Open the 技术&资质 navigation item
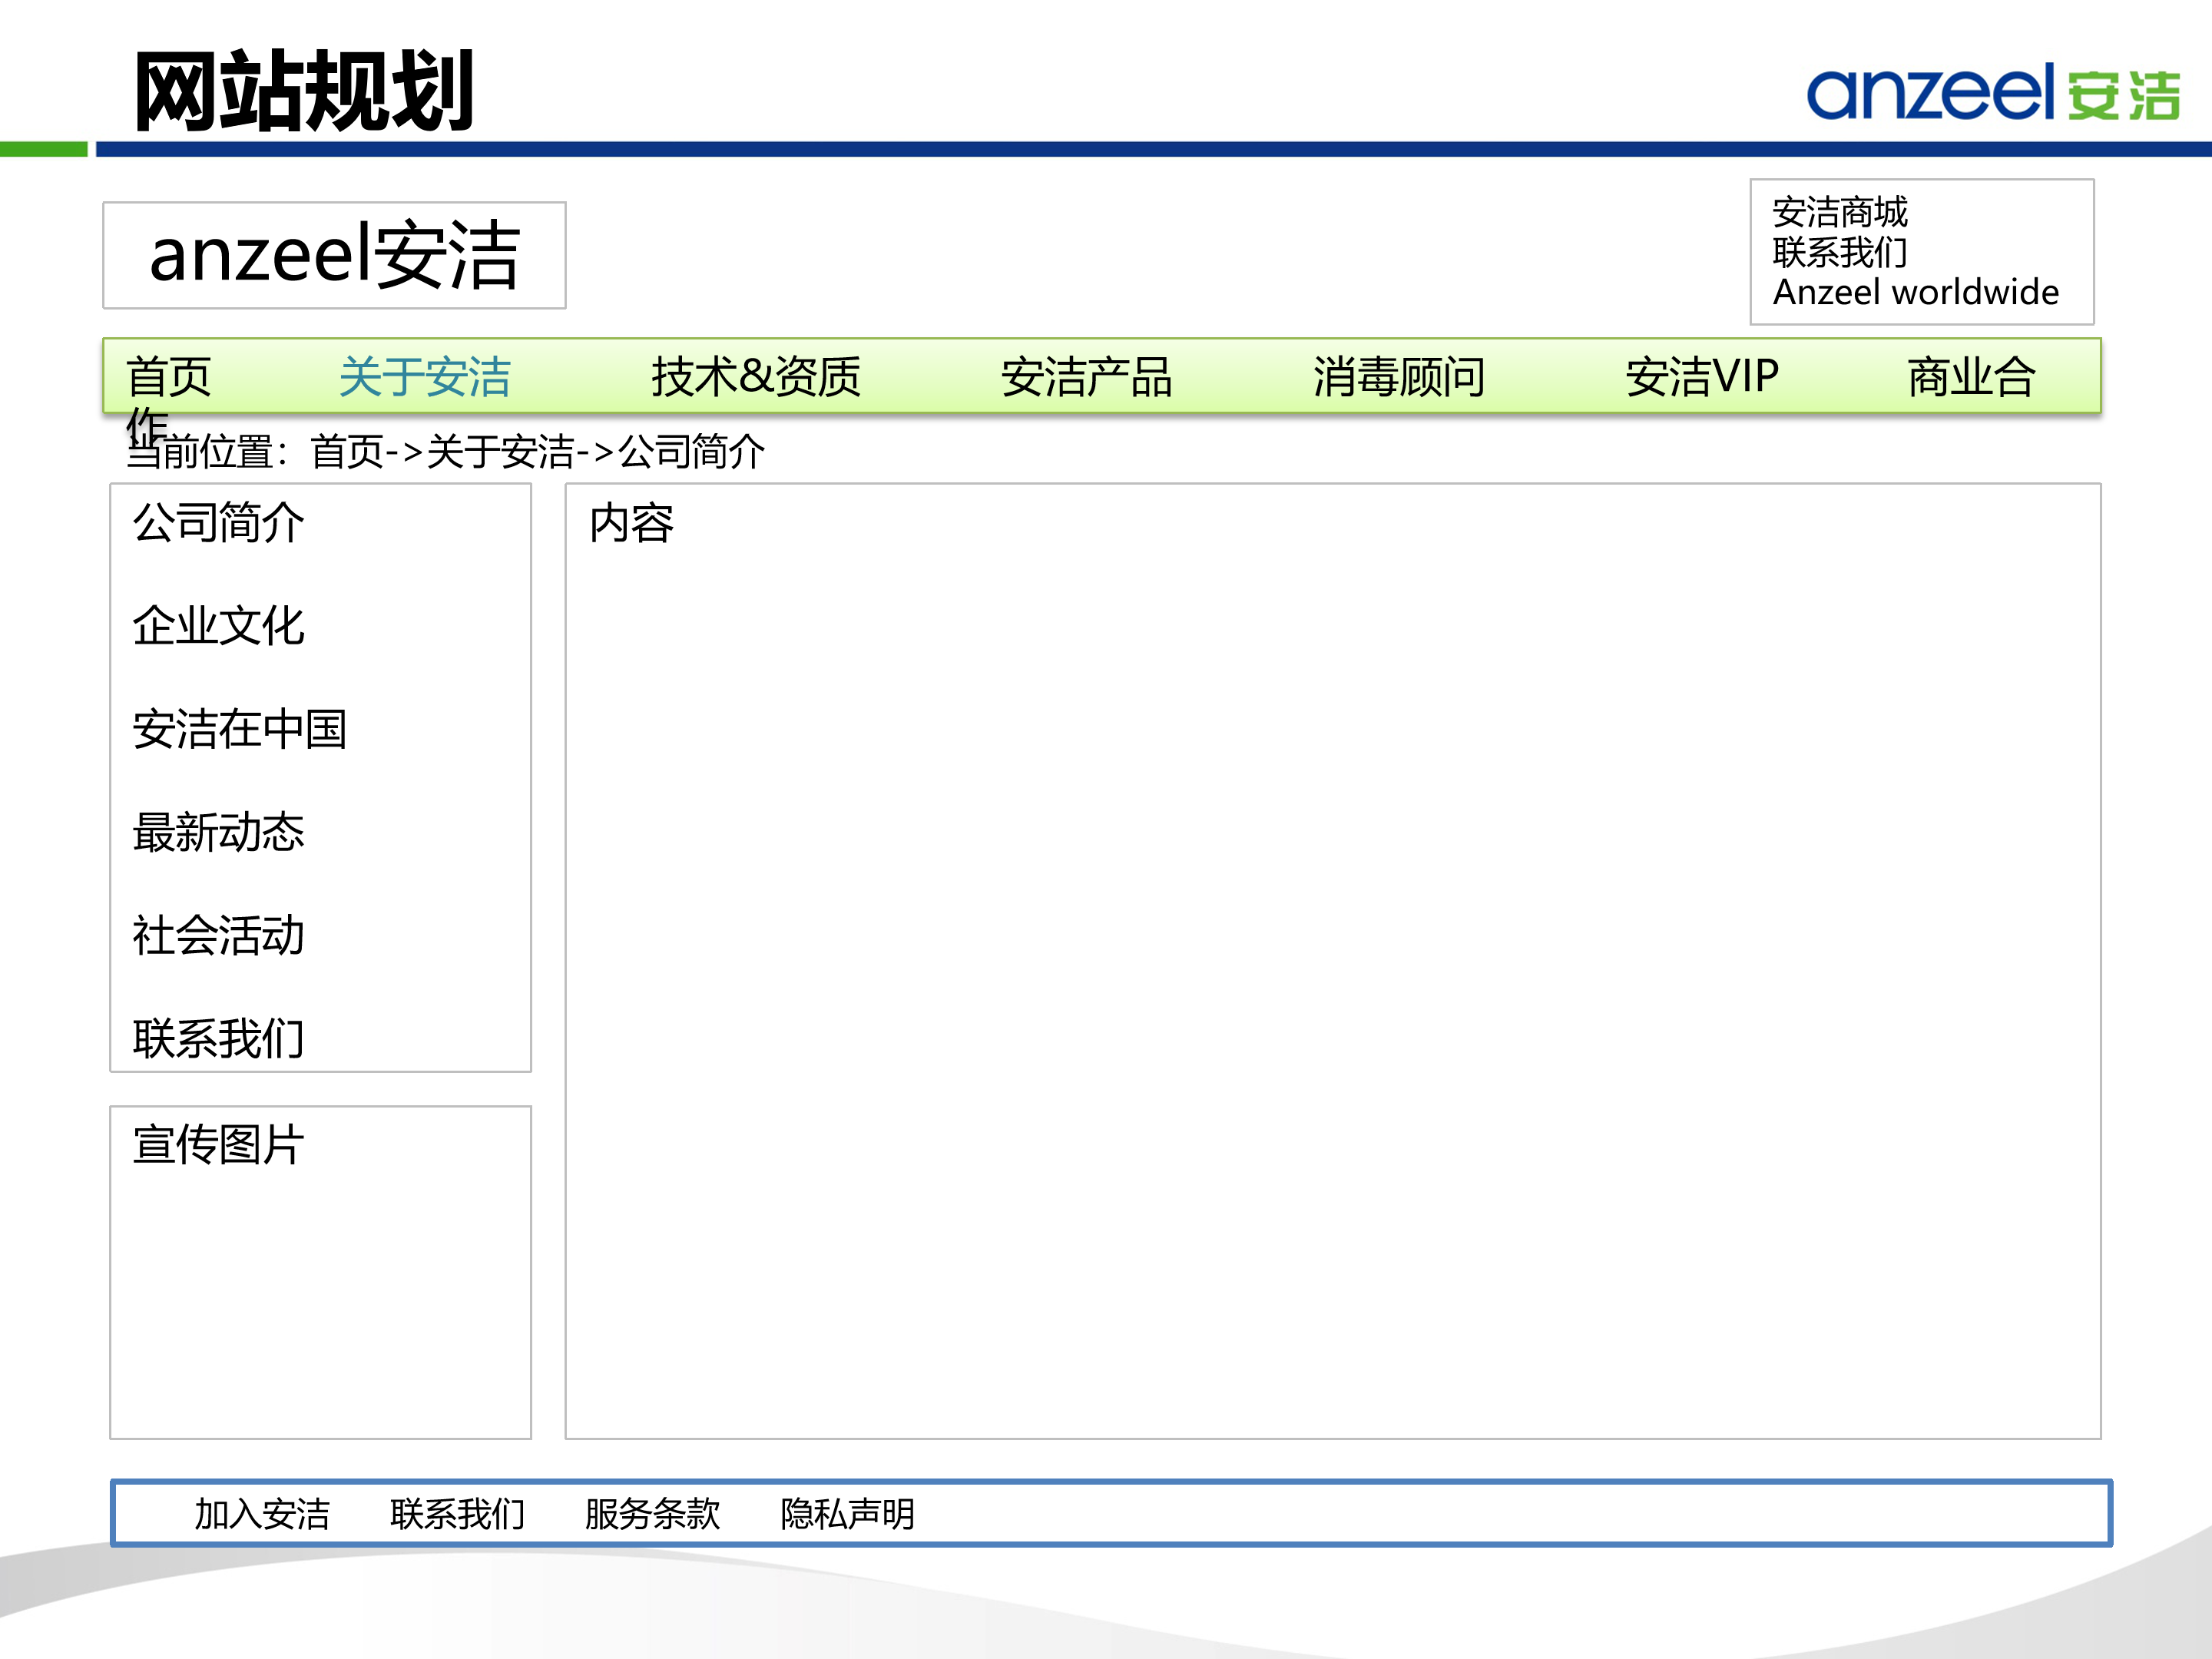Screen dimensions: 2212x1659 click(757, 377)
